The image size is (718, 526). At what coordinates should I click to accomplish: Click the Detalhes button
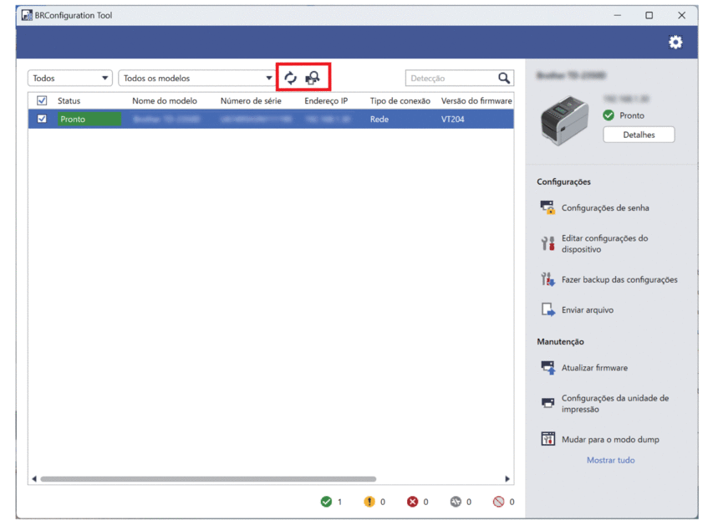639,135
